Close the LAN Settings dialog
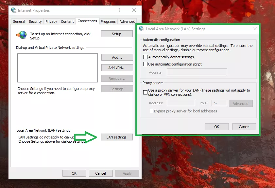Screen dimensions: 275x188 pyautogui.click(x=255, y=29)
